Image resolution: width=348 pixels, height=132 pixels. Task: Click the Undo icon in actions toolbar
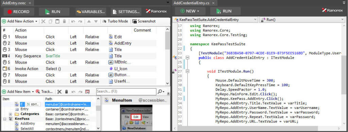click(73, 21)
